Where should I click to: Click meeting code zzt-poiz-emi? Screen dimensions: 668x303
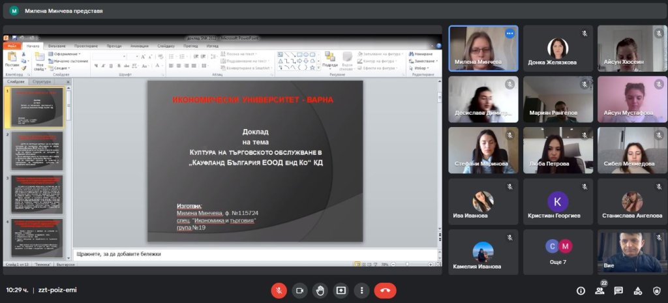57,290
